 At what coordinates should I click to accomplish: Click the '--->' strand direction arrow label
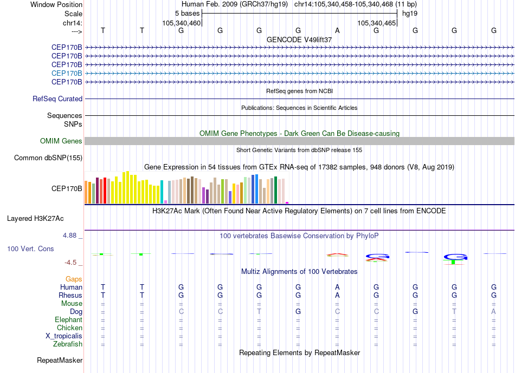coord(77,31)
